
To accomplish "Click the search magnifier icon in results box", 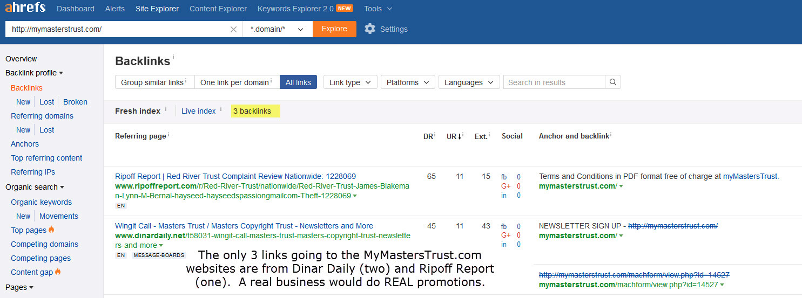I will pyautogui.click(x=612, y=82).
